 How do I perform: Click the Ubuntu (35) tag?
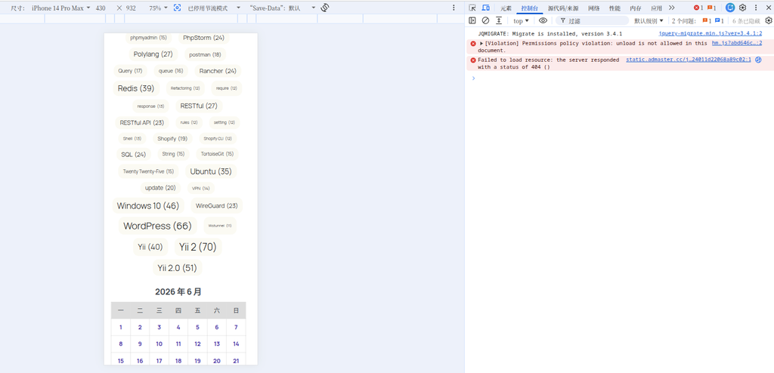(x=211, y=171)
